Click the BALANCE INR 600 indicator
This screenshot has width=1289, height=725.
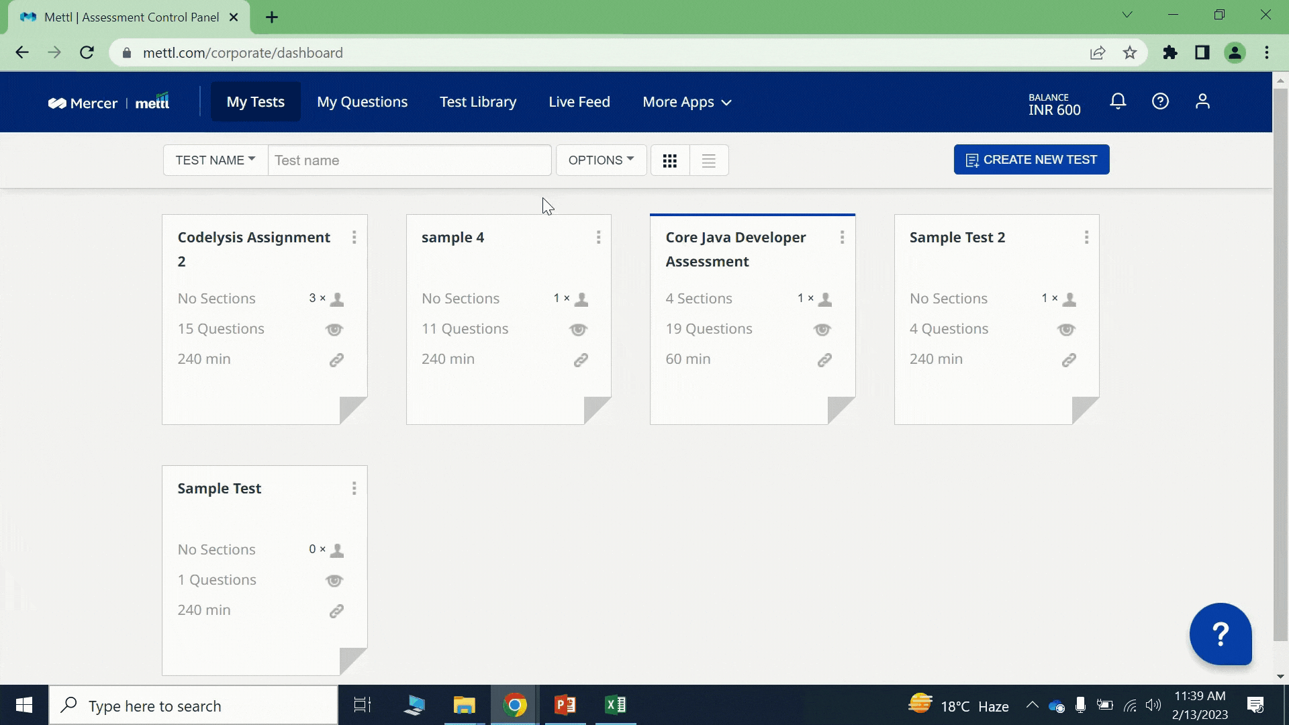click(1054, 105)
